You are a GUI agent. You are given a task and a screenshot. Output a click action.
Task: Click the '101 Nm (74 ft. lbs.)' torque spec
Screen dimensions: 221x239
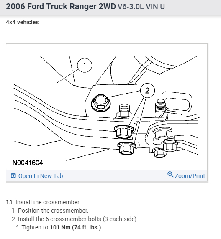(x=75, y=227)
